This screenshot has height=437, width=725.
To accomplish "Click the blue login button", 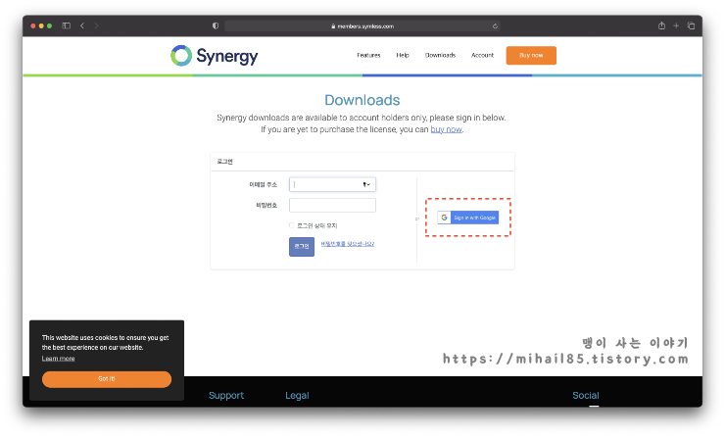I will [x=302, y=247].
